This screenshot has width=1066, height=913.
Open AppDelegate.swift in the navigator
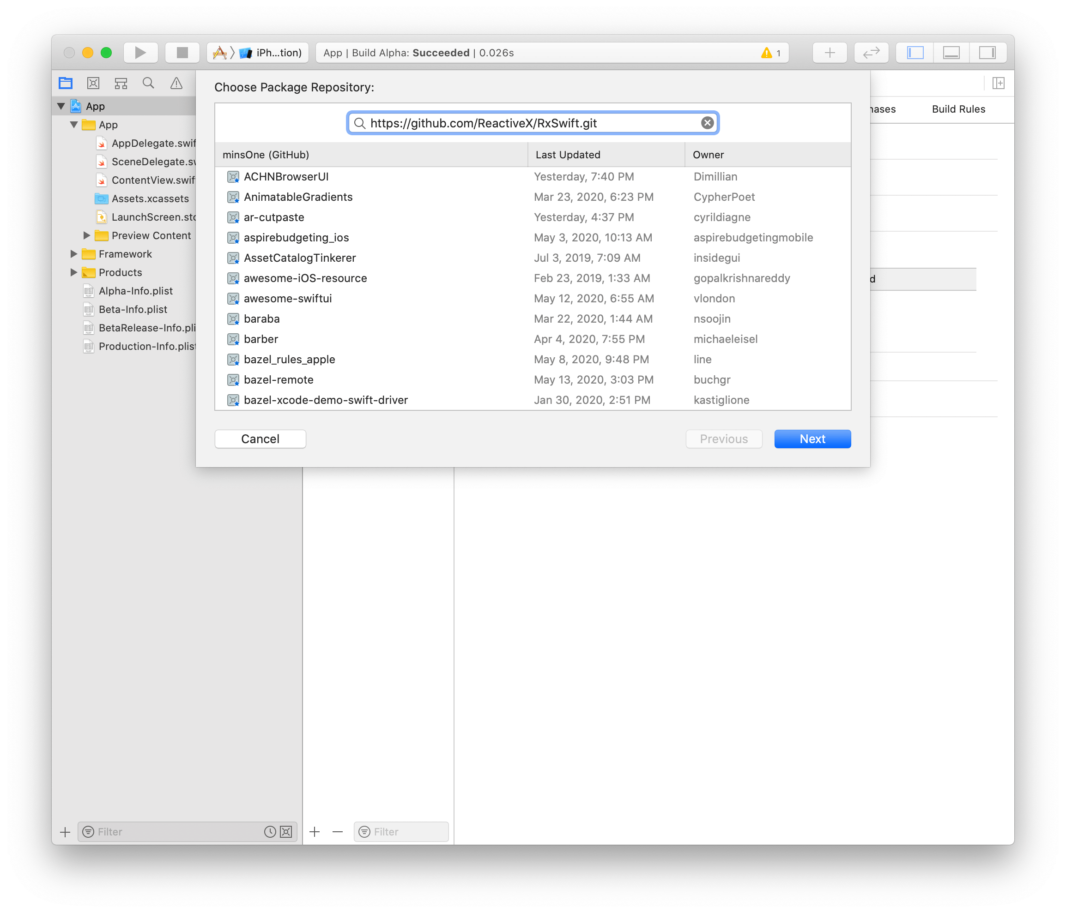[x=145, y=143]
